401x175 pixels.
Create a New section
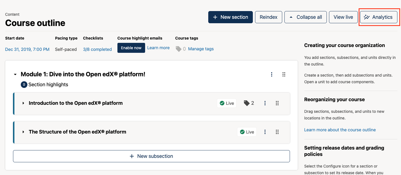pyautogui.click(x=230, y=17)
